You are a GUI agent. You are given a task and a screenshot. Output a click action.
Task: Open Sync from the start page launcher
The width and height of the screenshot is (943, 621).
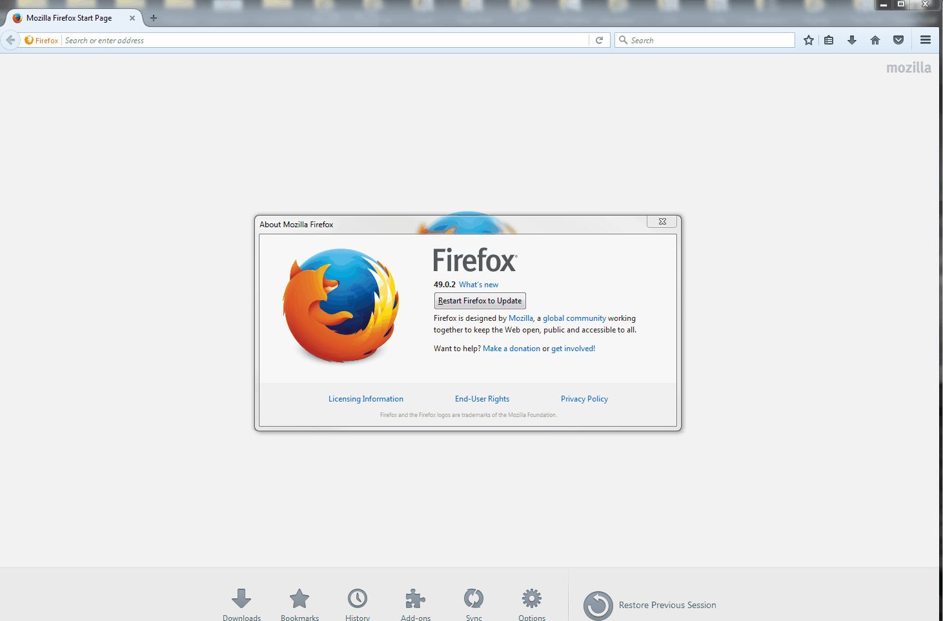pyautogui.click(x=474, y=605)
